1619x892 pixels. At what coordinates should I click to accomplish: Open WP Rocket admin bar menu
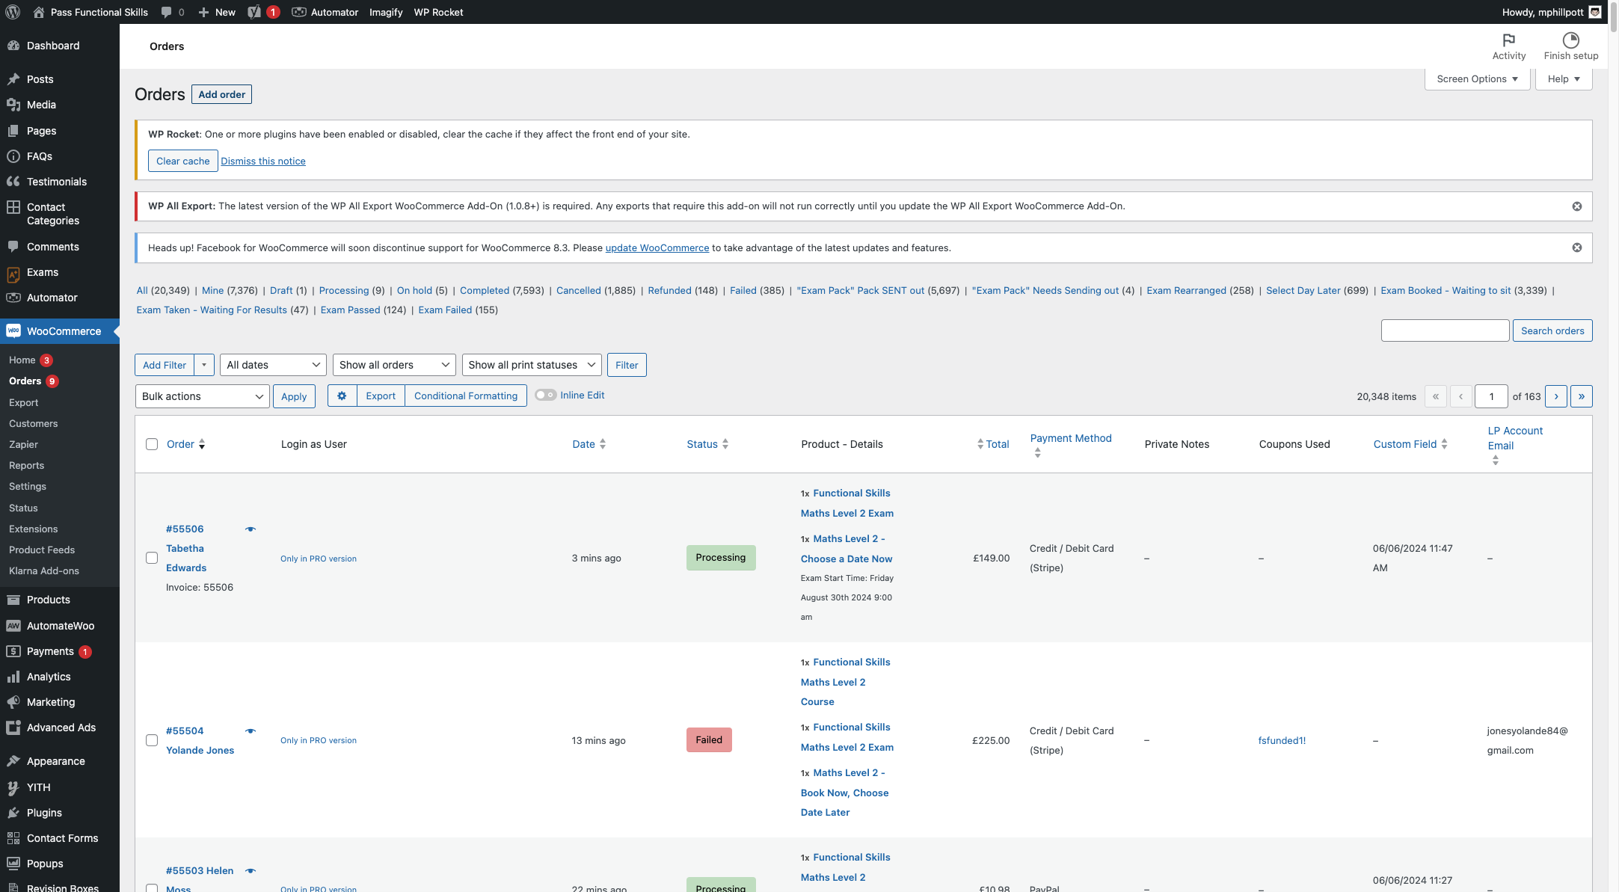click(x=438, y=12)
